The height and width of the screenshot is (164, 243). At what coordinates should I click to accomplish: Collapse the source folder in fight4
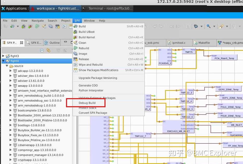point(7,66)
